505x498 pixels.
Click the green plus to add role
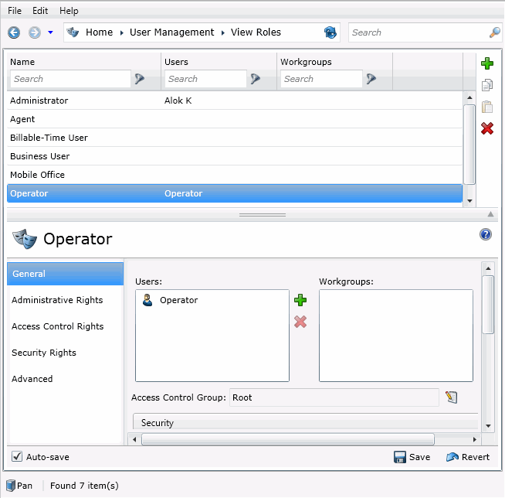pyautogui.click(x=487, y=63)
